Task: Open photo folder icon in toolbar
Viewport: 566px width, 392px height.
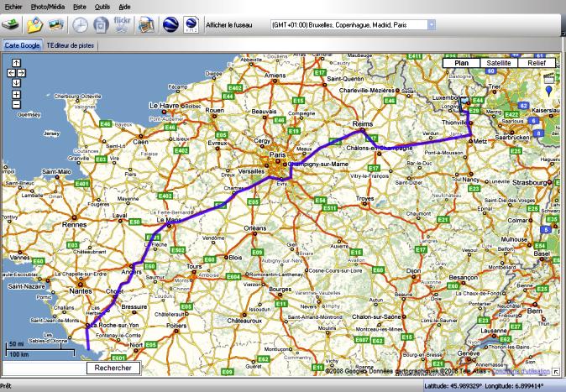Action: 34,25
